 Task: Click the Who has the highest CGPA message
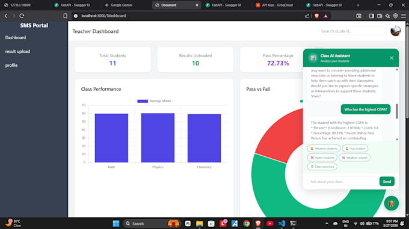click(x=366, y=109)
